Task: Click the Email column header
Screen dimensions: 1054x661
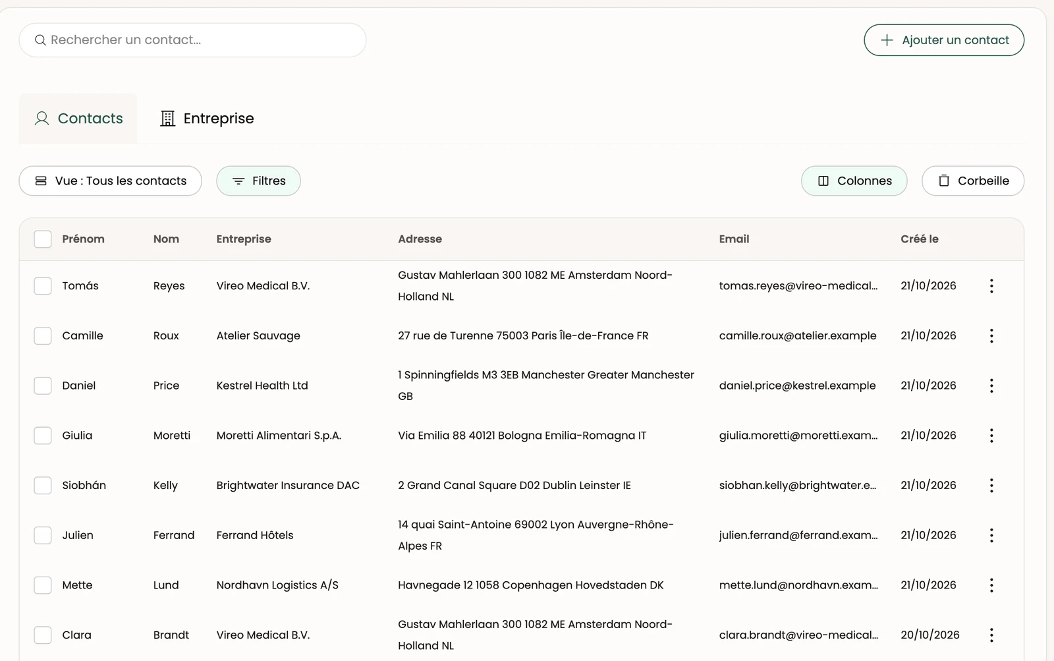Action: coord(734,239)
